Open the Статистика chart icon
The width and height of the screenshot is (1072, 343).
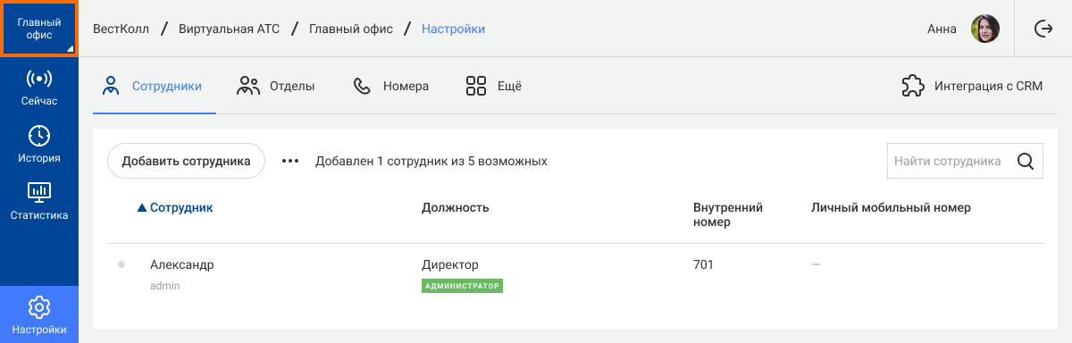coord(39,192)
